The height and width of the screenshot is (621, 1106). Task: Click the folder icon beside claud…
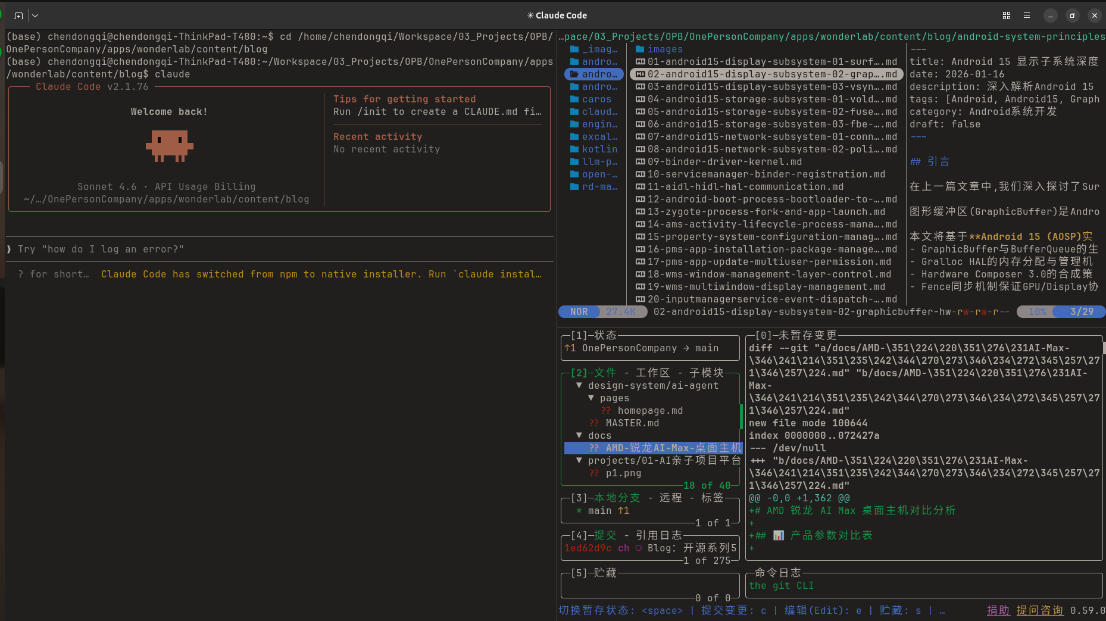click(574, 112)
